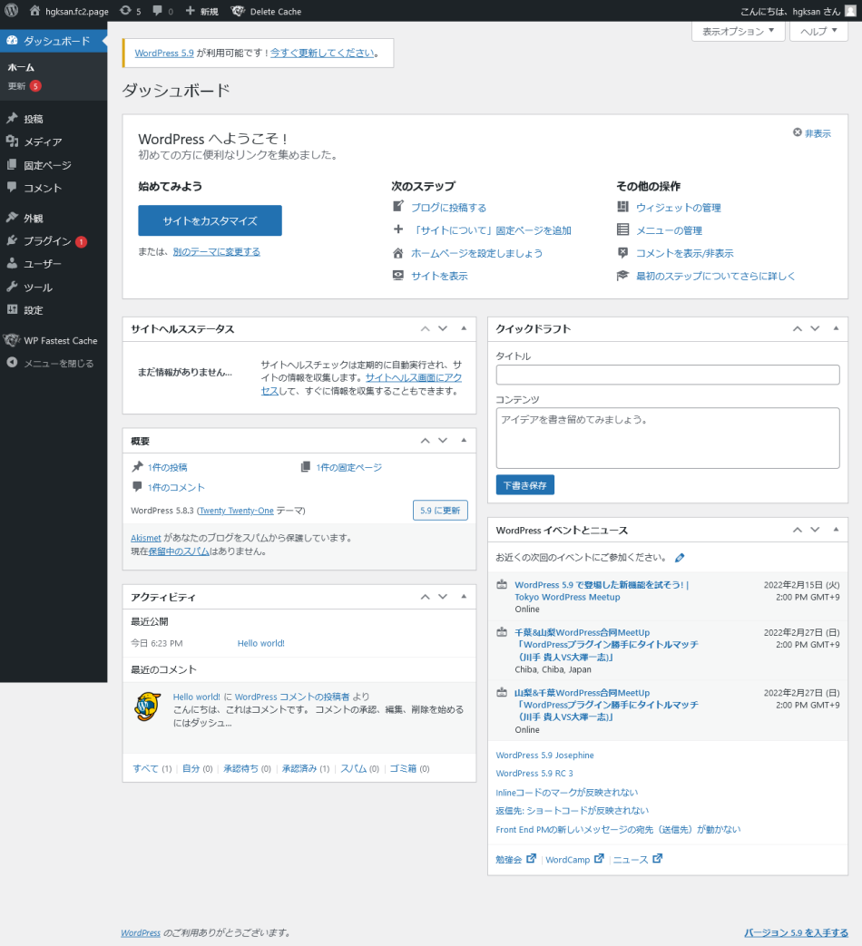Expand the ヘルプ dropdown tab
Viewport: 862px width, 946px height.
tap(818, 32)
